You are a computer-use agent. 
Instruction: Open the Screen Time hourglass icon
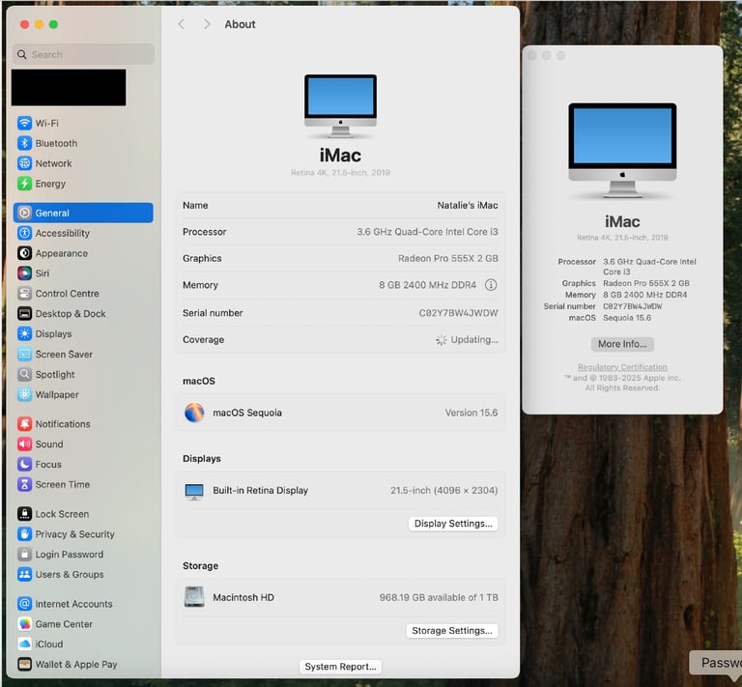pos(24,484)
